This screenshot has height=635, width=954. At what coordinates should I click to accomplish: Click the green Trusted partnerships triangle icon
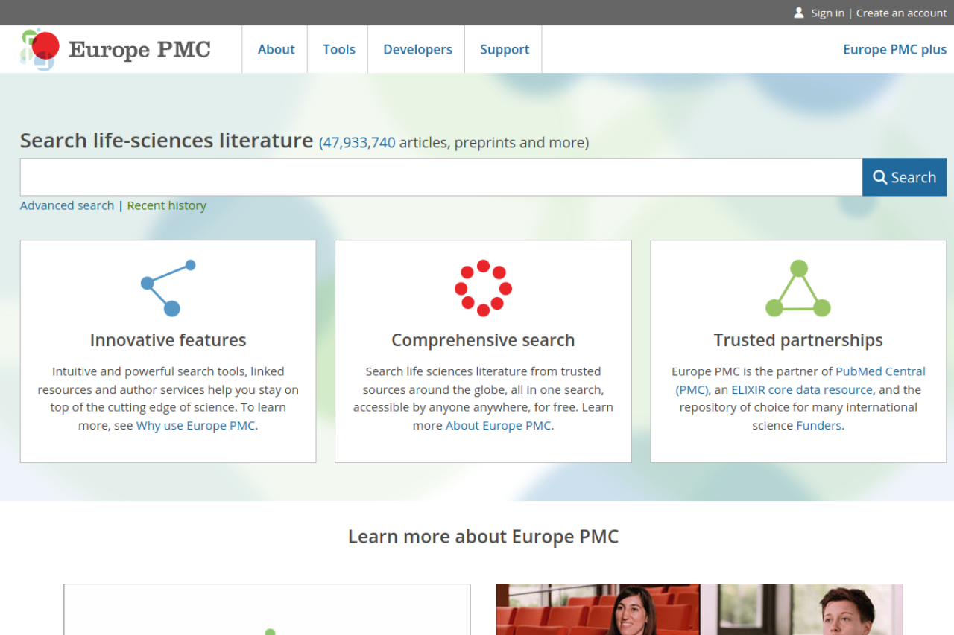click(x=798, y=289)
